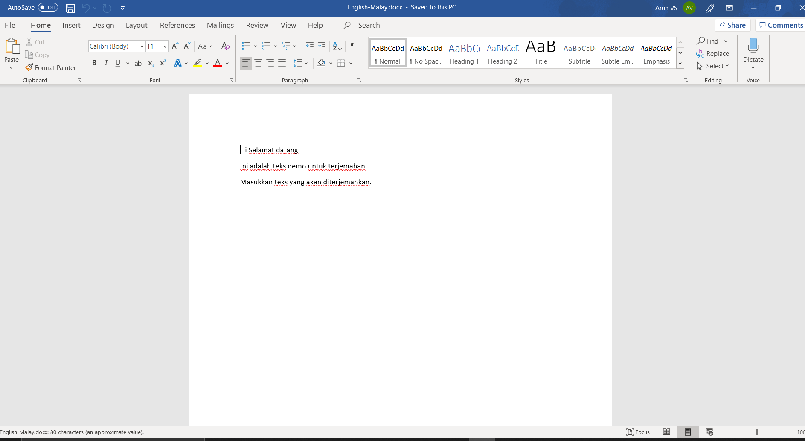Switch to the Review tab
This screenshot has height=441, width=805.
257,25
